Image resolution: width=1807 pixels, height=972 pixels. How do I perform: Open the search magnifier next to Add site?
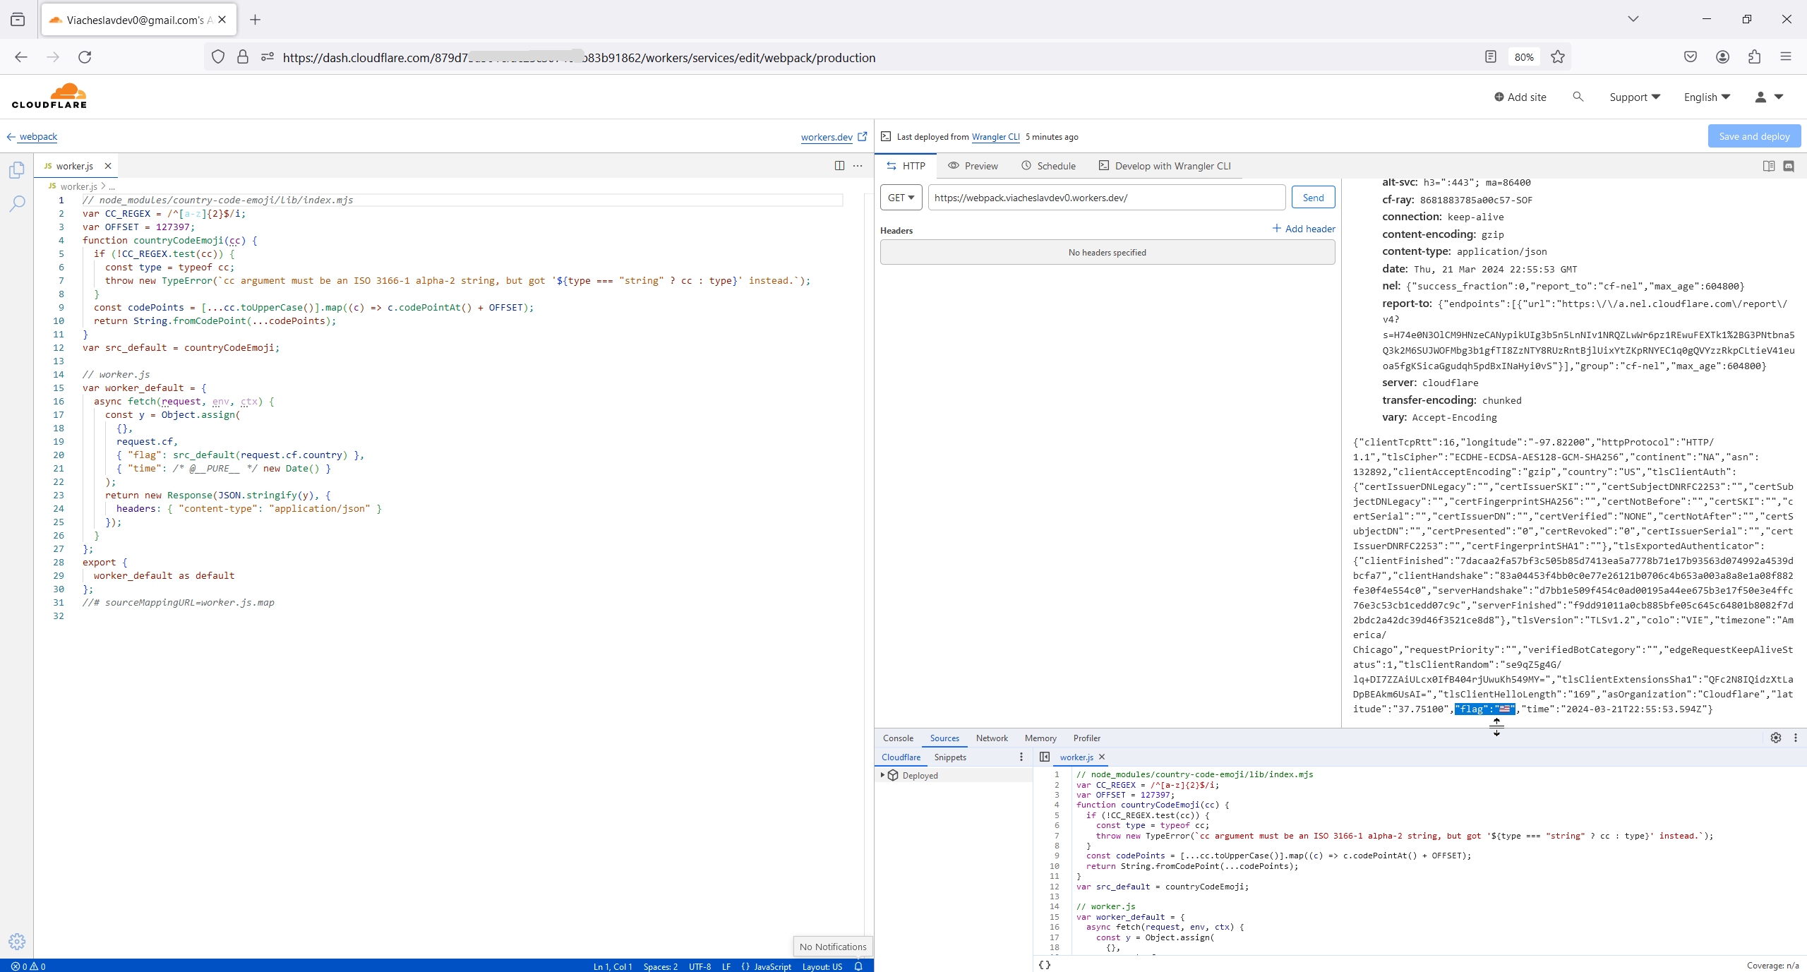tap(1578, 97)
